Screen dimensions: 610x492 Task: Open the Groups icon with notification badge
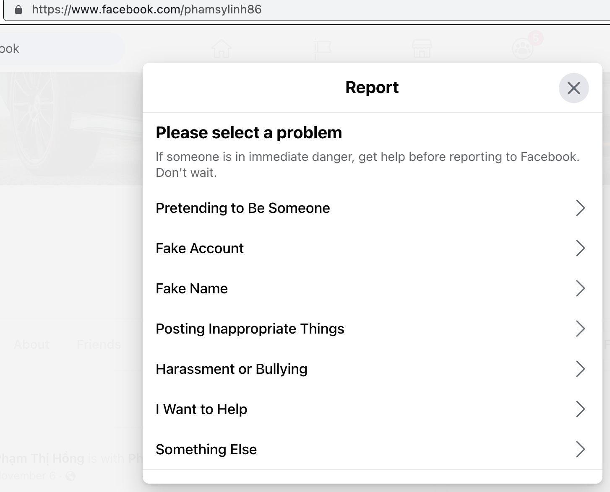pyautogui.click(x=523, y=49)
